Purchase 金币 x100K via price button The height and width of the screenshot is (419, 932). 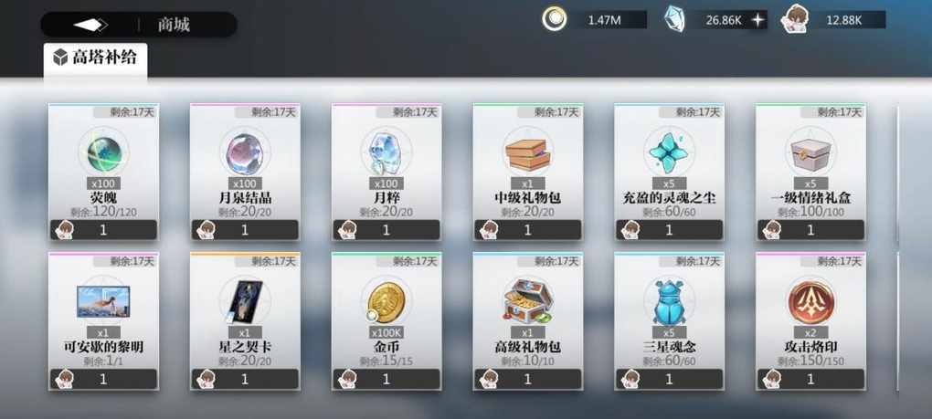[387, 379]
